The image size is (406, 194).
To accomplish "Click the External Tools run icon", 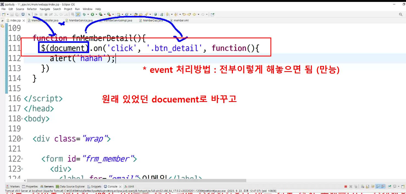I will click(109, 14).
